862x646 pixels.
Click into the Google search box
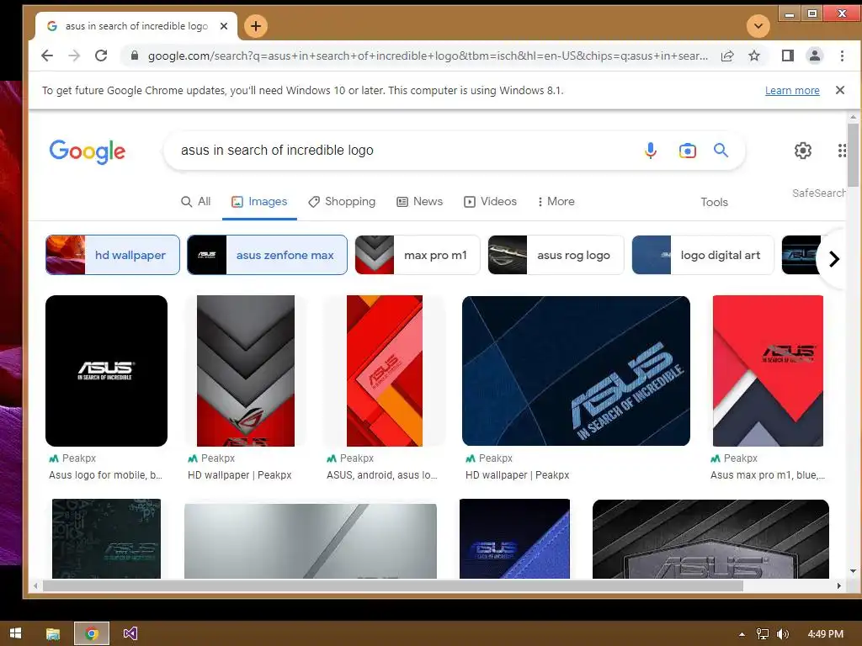(x=407, y=150)
